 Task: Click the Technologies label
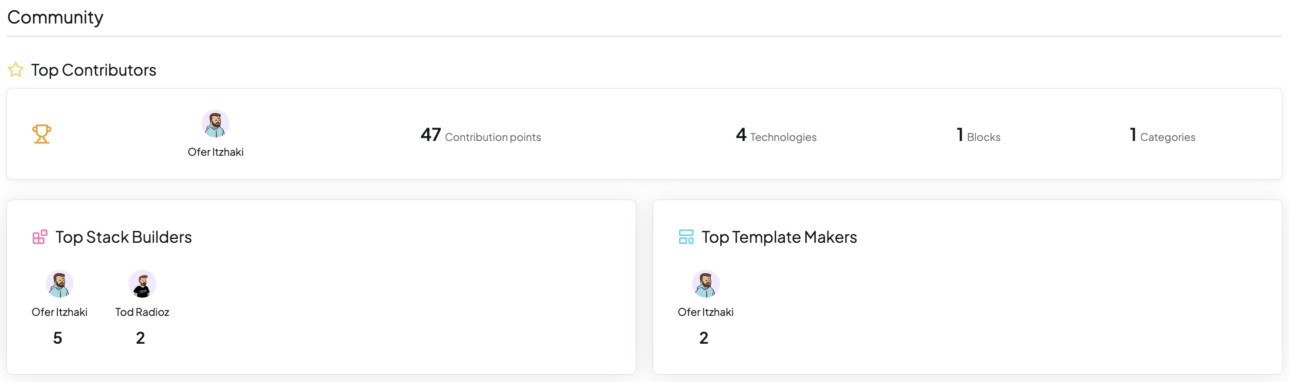click(x=783, y=137)
